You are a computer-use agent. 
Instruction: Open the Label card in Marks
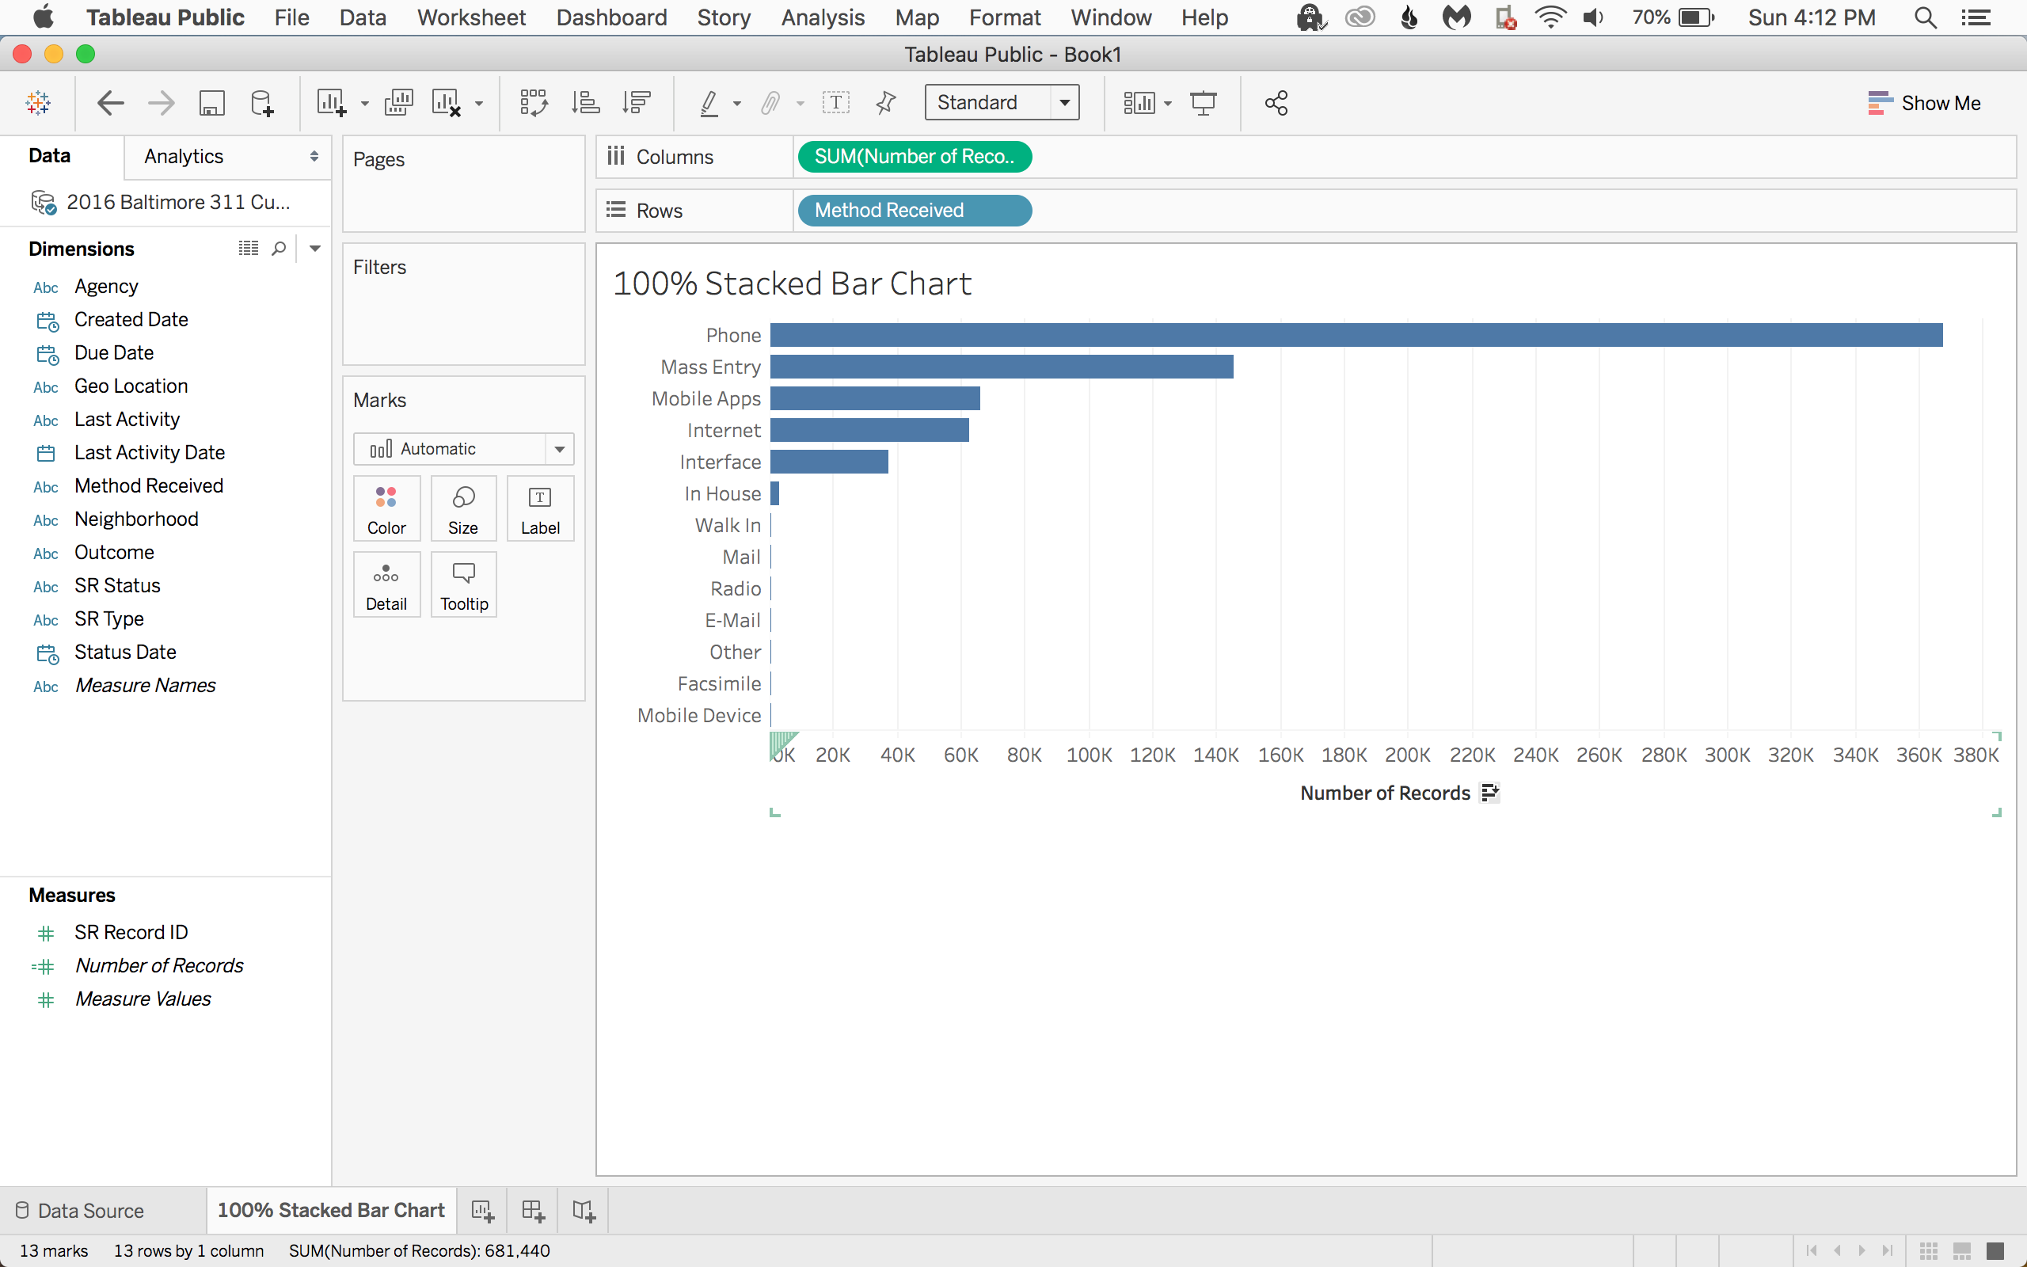click(540, 508)
